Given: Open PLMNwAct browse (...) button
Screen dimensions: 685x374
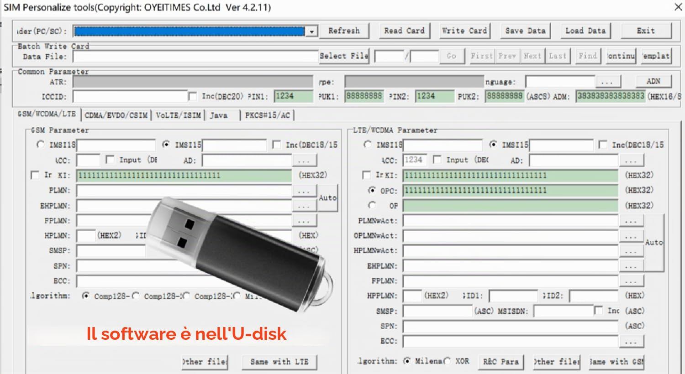Looking at the screenshot, I should 631,221.
